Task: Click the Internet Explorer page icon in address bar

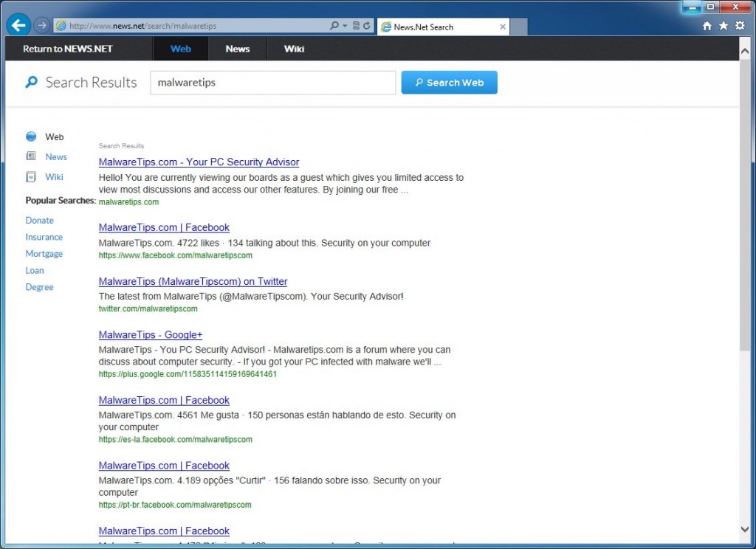Action: coord(61,26)
